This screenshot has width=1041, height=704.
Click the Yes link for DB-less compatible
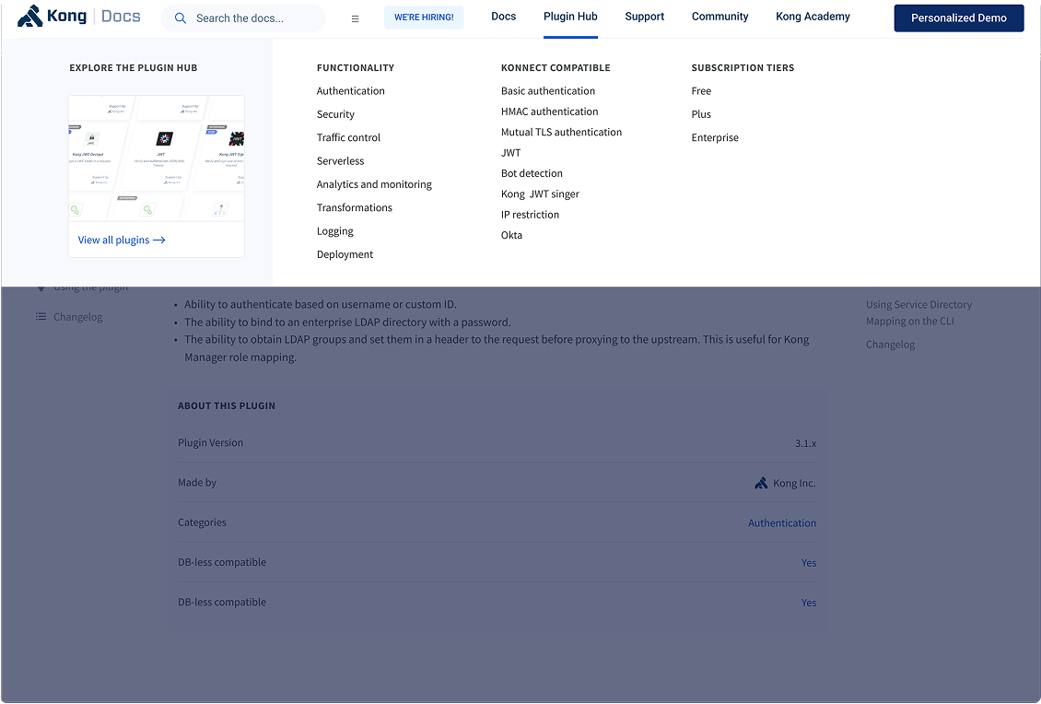(808, 562)
